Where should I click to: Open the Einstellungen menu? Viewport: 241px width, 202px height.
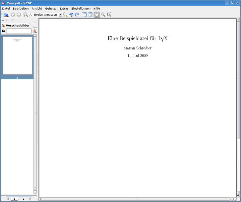point(81,9)
